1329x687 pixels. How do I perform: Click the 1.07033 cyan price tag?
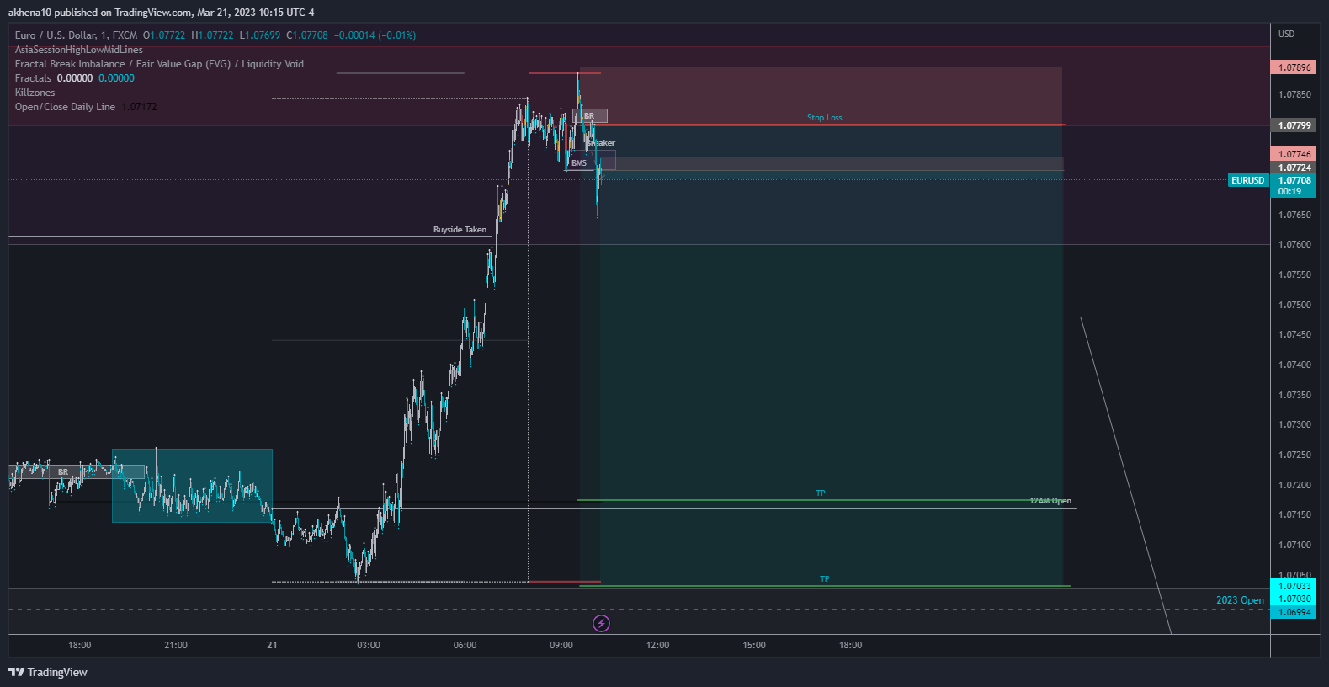click(x=1294, y=586)
